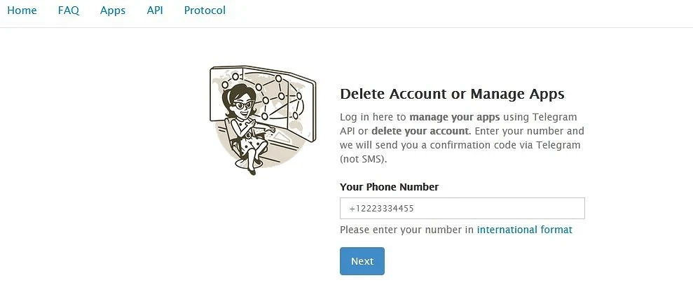
Task: Click 'Log in here to' at the description start
Action: click(373, 117)
